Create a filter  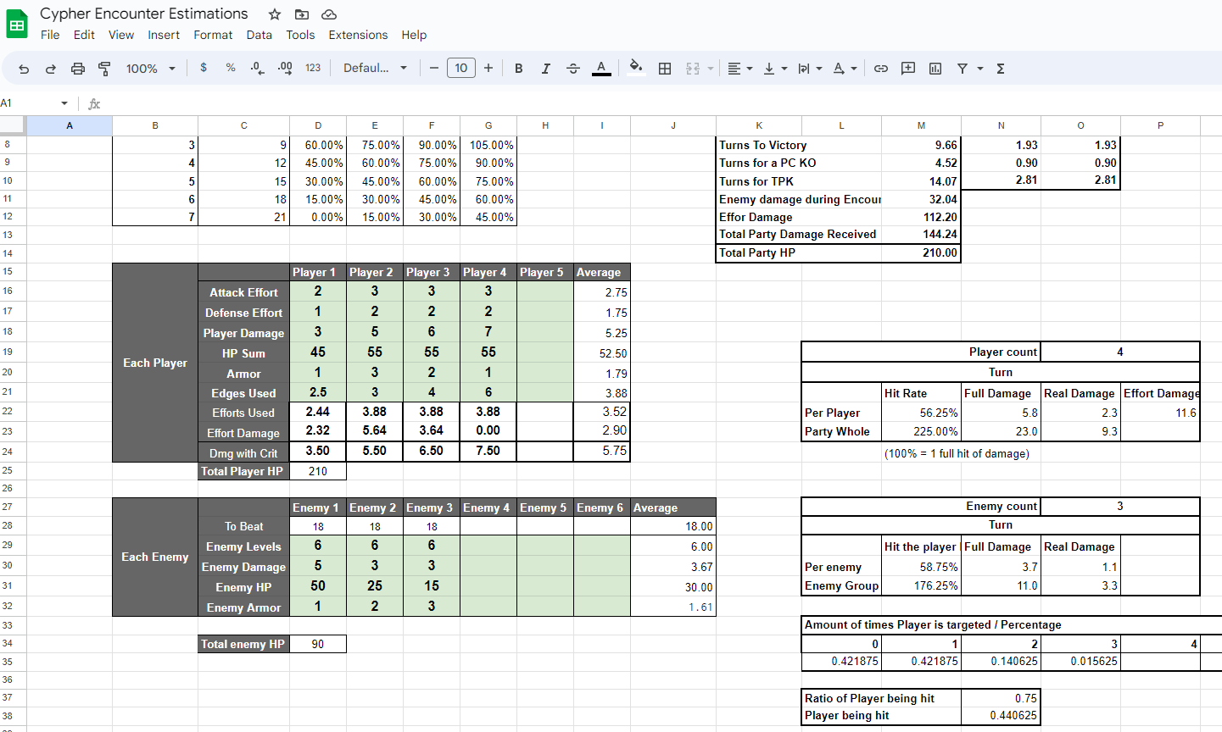coord(962,69)
